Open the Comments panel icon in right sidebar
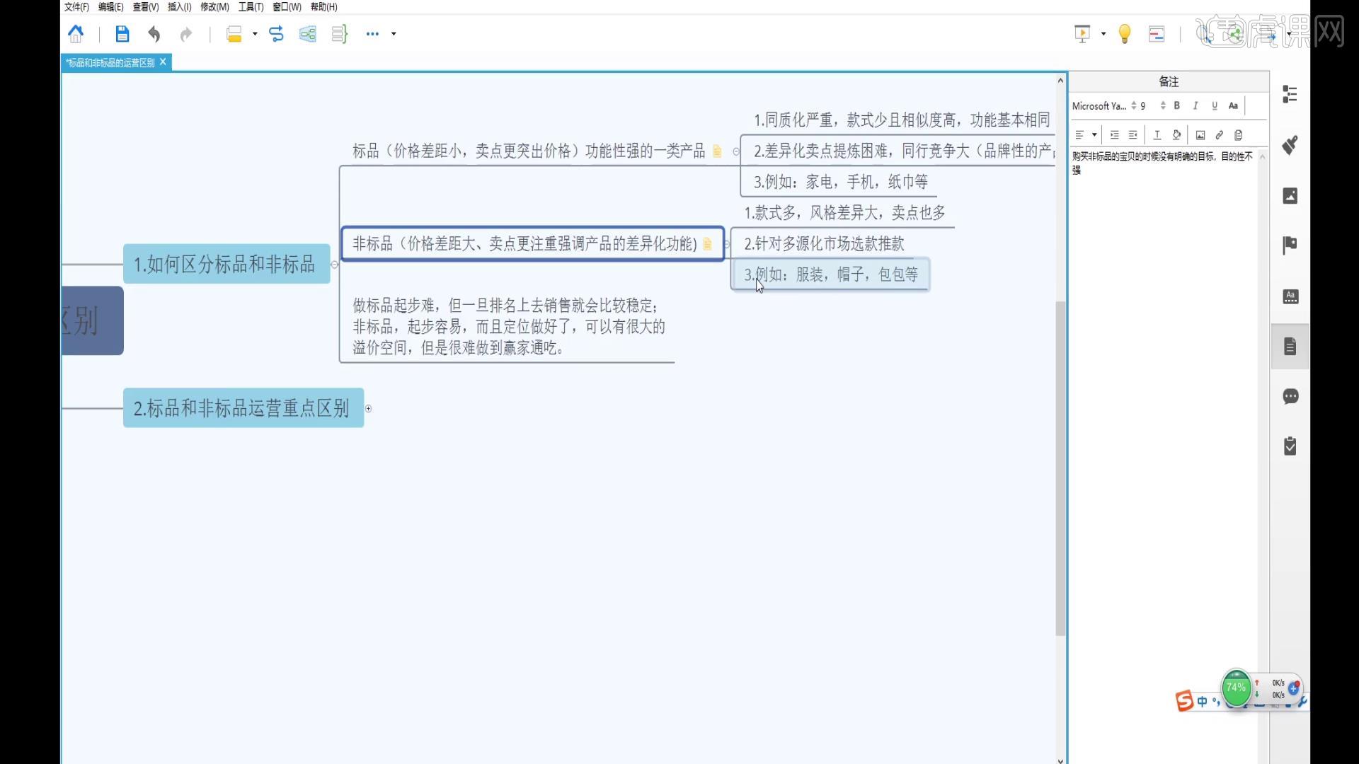 click(1292, 397)
